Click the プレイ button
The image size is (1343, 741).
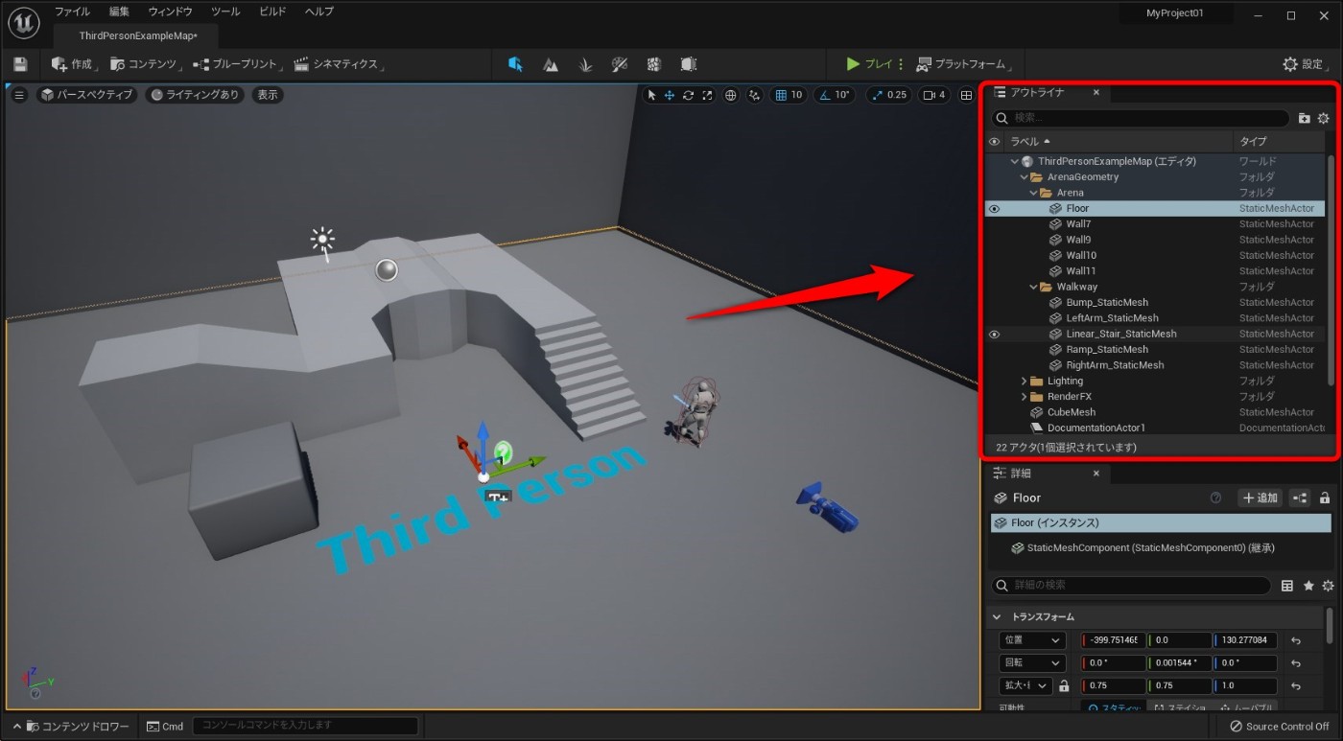tap(869, 64)
